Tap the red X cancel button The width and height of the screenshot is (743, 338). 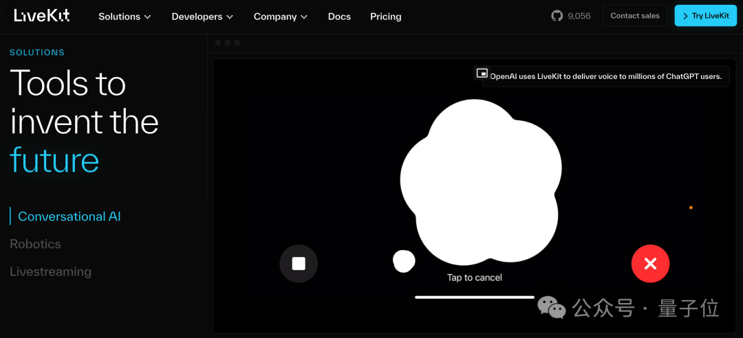click(650, 264)
